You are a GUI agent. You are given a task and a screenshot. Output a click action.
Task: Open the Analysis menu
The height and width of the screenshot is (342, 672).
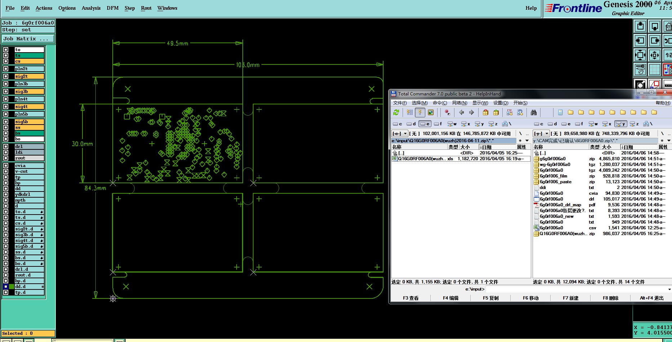91,8
